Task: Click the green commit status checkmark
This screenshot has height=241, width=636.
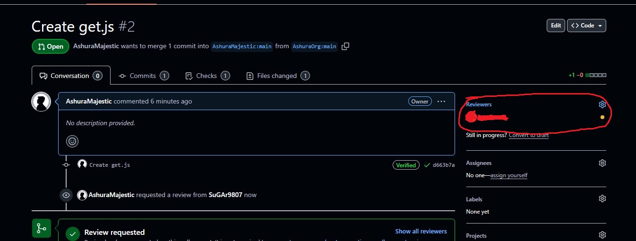Action: point(427,165)
